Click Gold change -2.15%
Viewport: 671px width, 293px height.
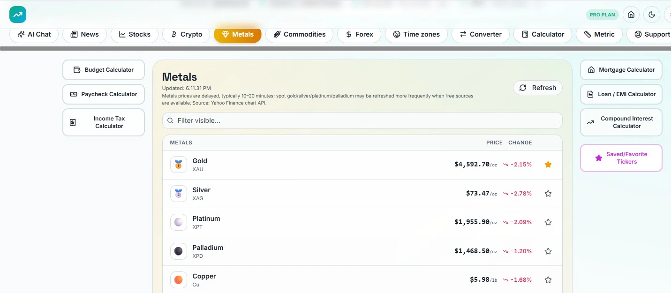tap(518, 165)
